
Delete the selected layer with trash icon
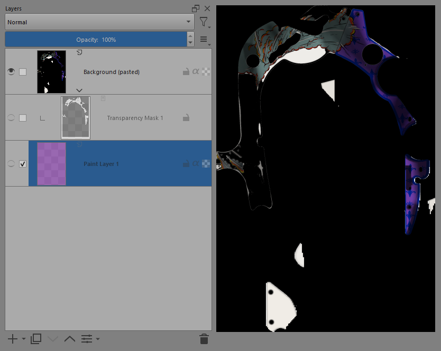click(x=204, y=339)
